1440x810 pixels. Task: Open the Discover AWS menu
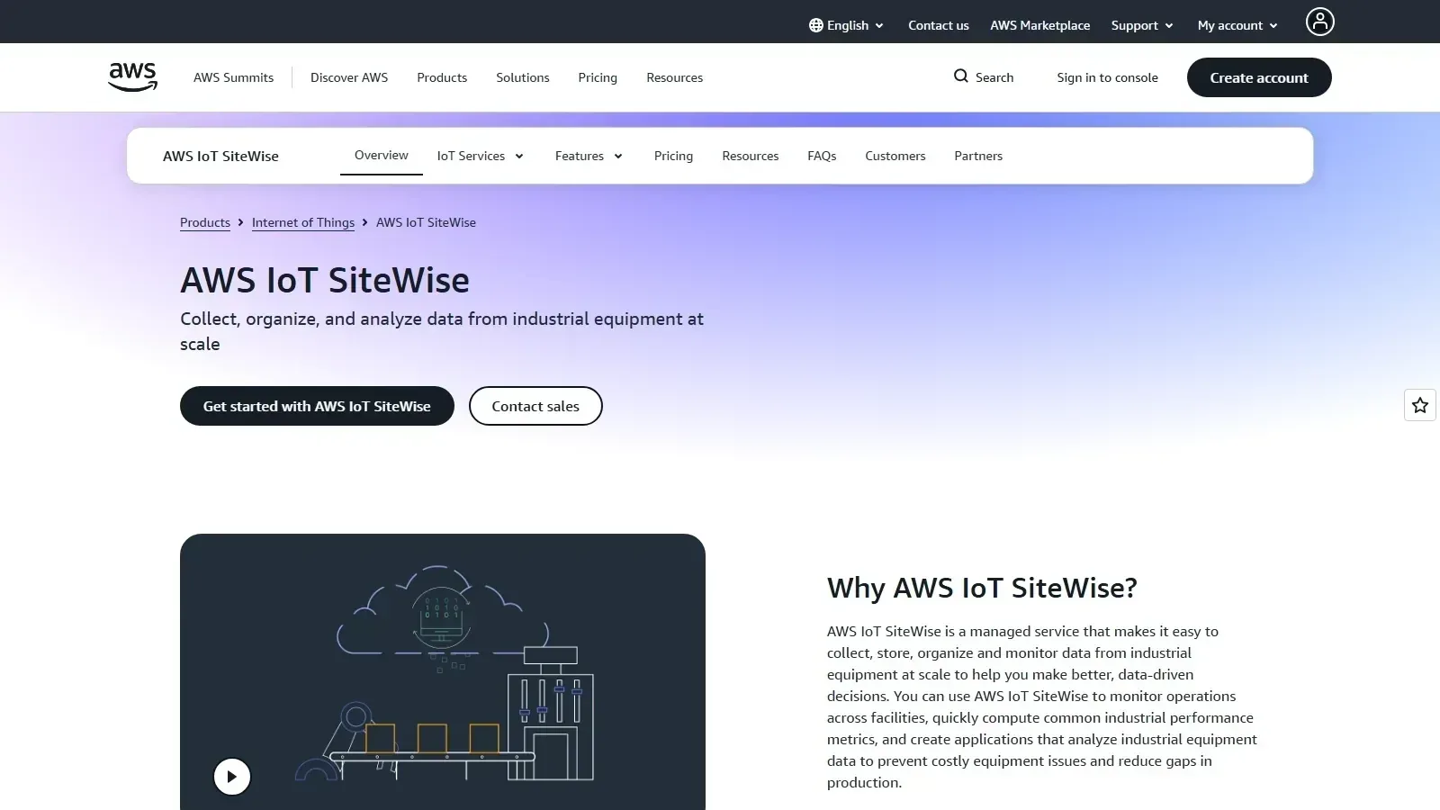coord(349,77)
